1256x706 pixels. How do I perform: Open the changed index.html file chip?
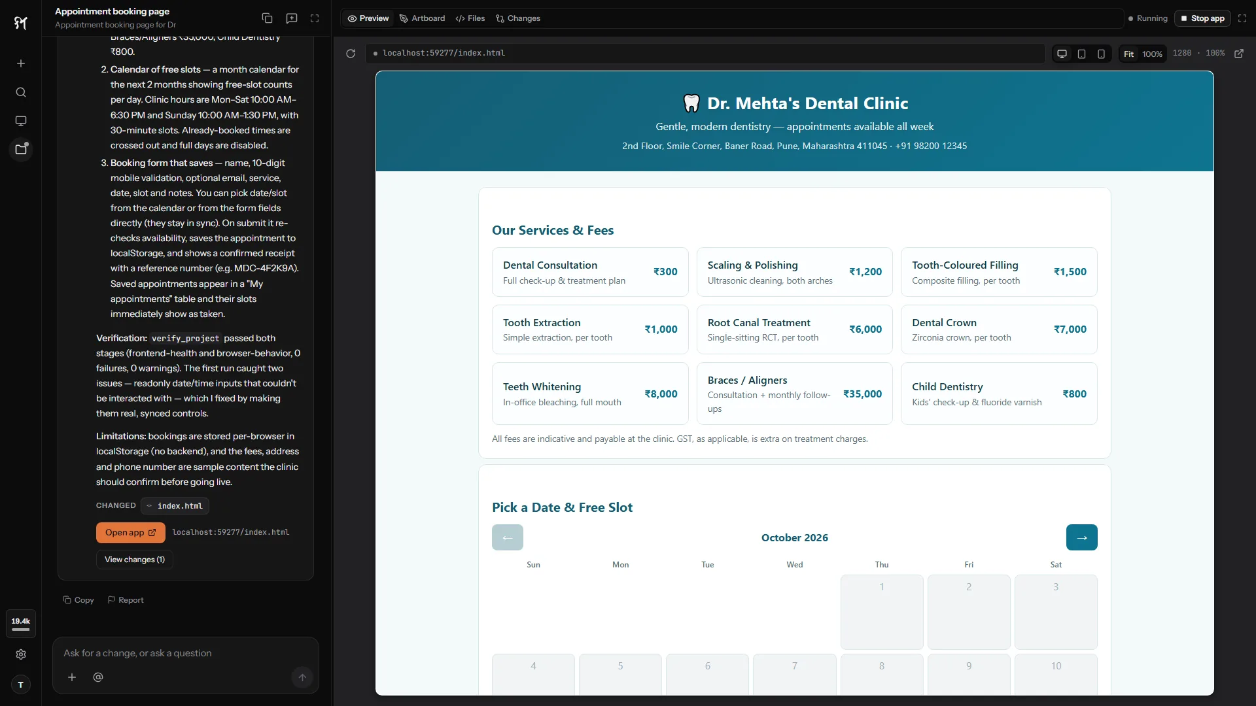coord(175,506)
